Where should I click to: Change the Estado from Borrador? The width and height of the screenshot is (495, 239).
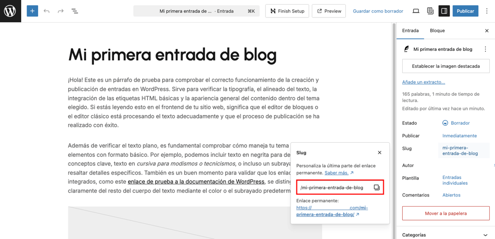pos(456,123)
